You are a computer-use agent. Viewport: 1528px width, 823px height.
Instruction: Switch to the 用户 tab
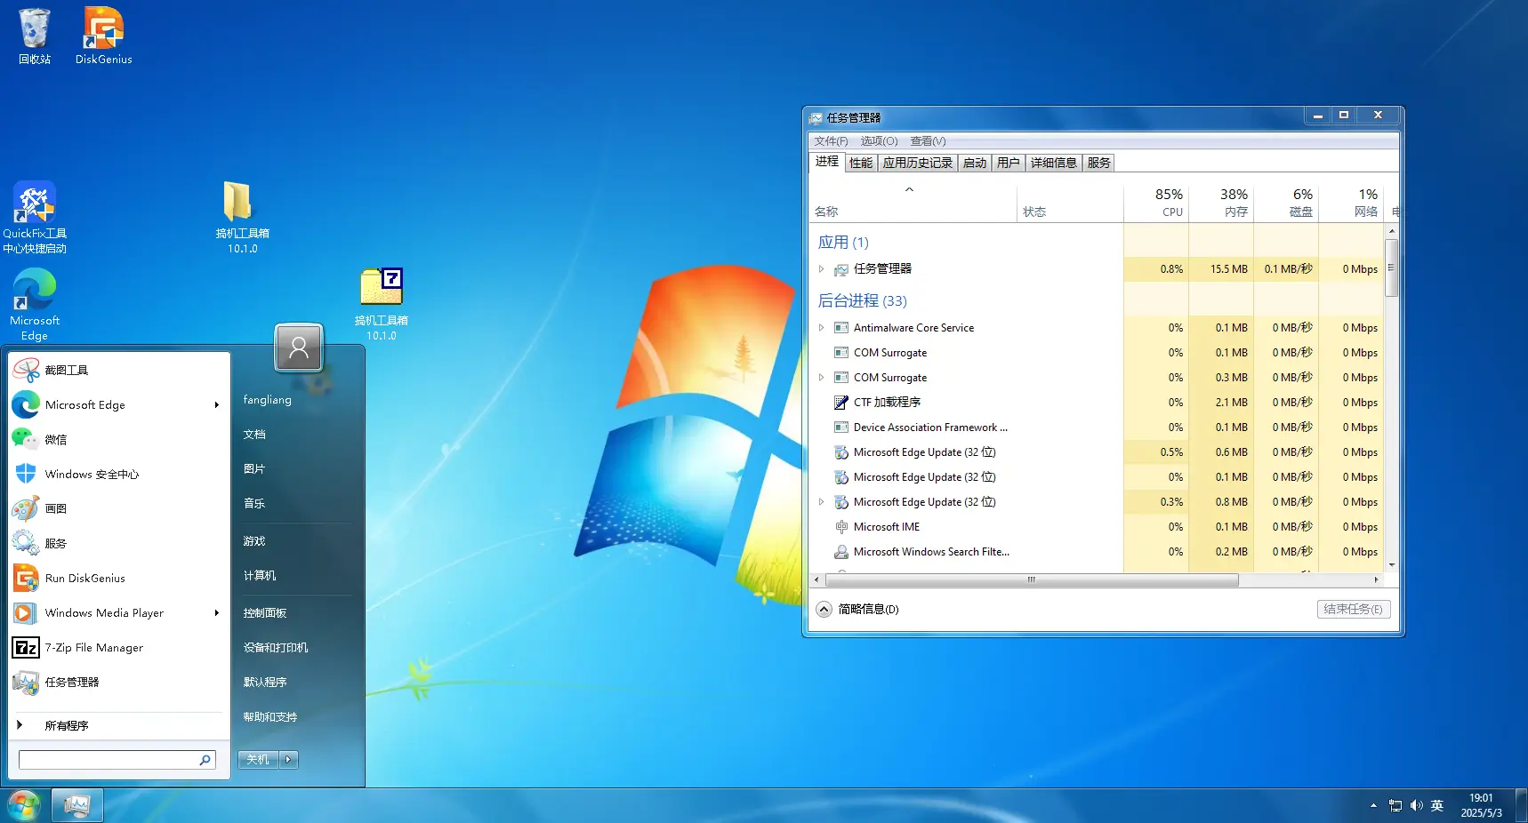(x=1008, y=163)
